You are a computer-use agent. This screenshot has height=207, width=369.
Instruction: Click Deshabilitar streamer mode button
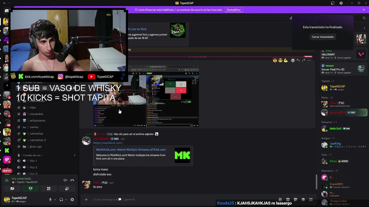point(234,10)
